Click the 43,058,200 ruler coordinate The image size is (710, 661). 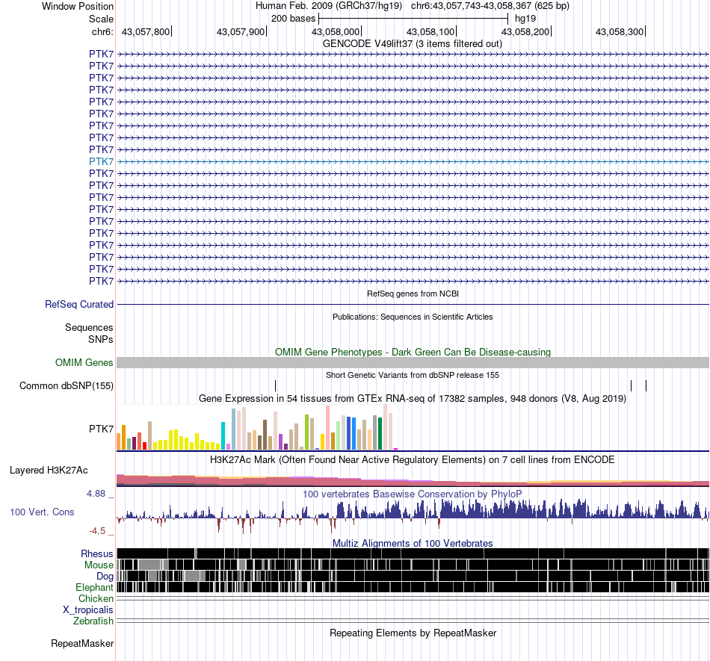(525, 31)
